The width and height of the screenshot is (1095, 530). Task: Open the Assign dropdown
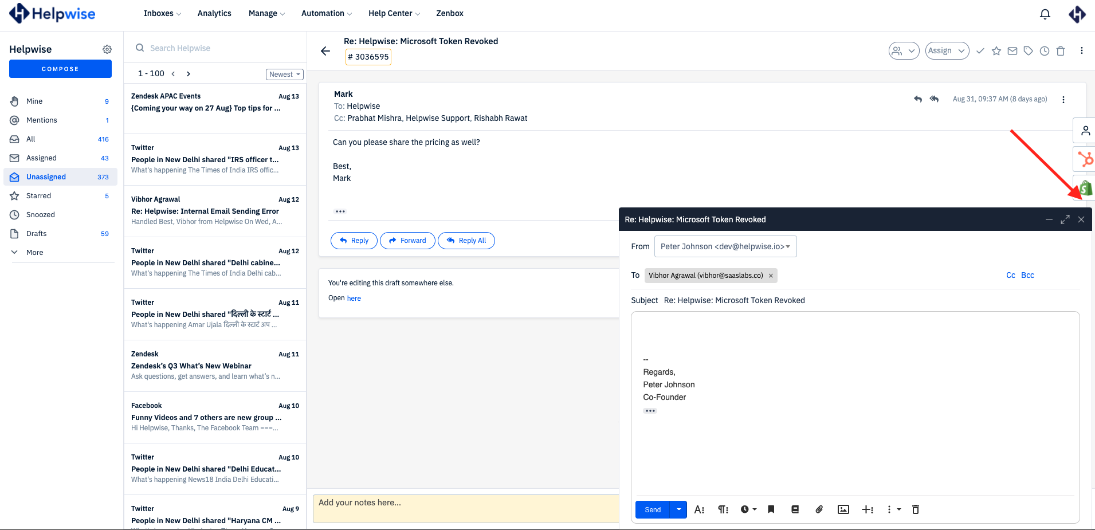(x=947, y=50)
